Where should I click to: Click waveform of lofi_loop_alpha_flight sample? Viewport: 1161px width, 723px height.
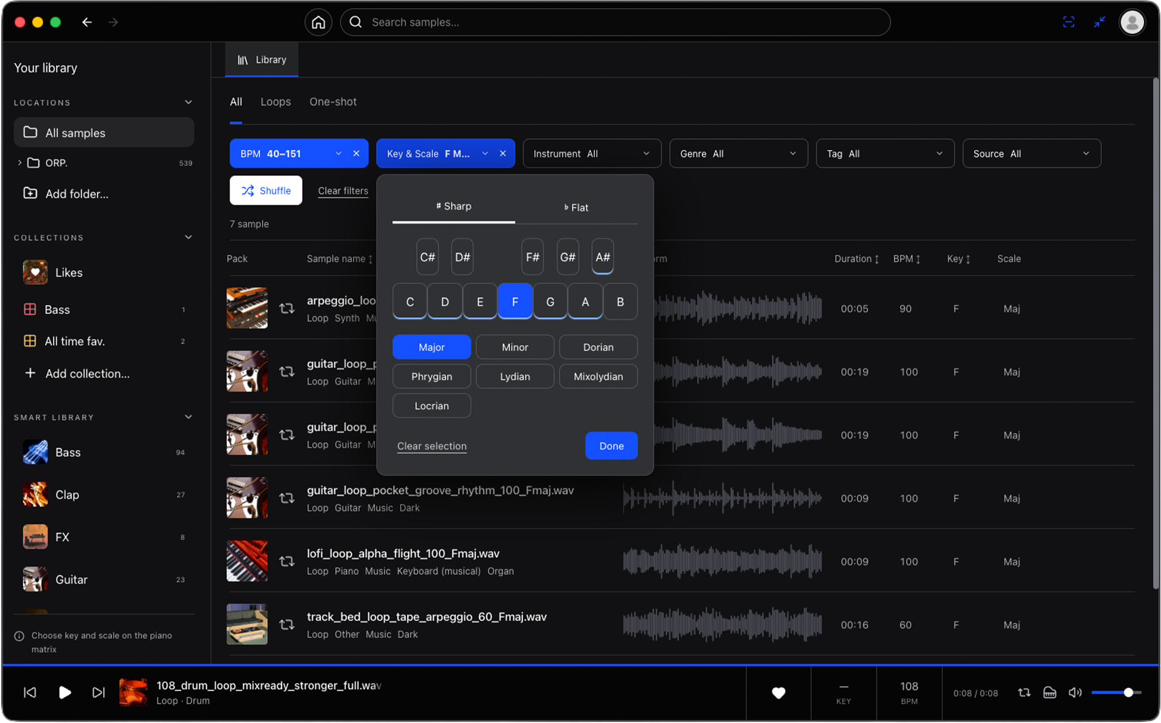[x=722, y=562]
